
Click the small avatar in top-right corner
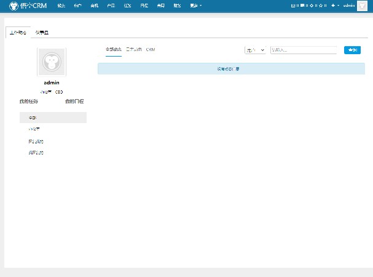pos(362,6)
